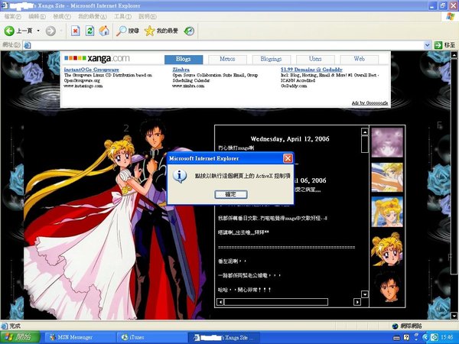This screenshot has height=344, width=459.
Task: Select the Blogrings tab on Xanga
Action: (x=272, y=59)
